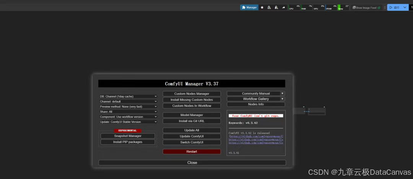Viewport: 413px width, 179px height.
Task: Click the VRAM usage monitor
Action: [331, 7]
